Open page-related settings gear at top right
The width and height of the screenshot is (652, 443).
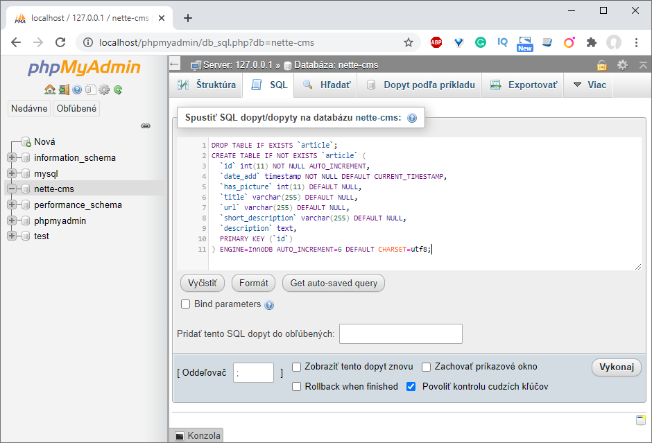(x=623, y=64)
